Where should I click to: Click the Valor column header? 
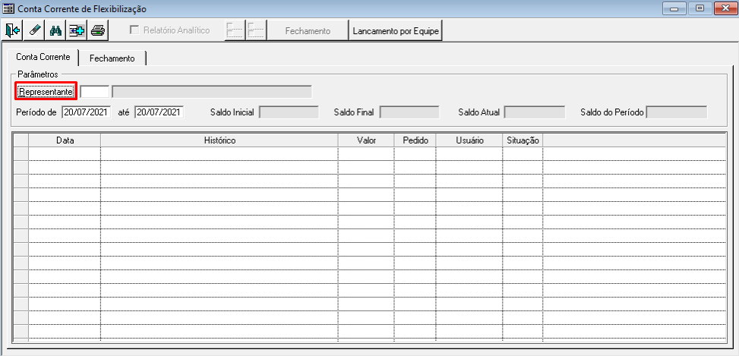click(x=366, y=140)
